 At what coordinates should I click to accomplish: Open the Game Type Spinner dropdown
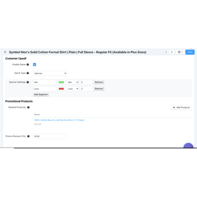pos(50,73)
